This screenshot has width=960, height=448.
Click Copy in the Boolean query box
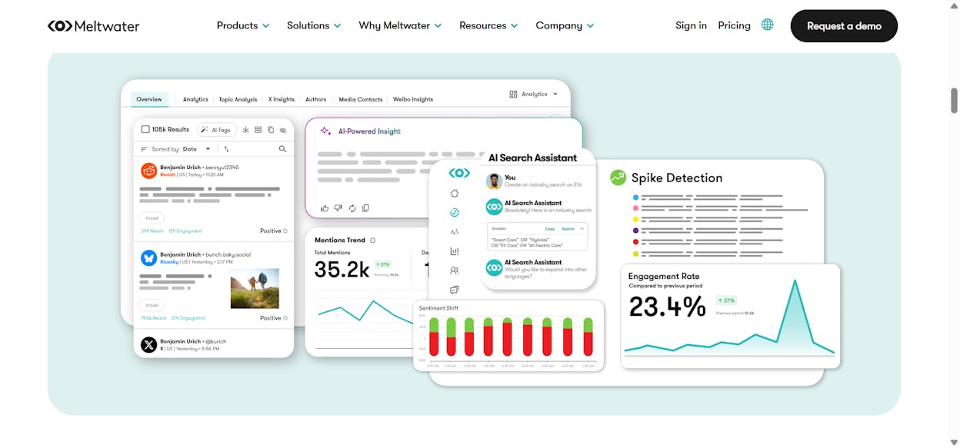pos(550,228)
